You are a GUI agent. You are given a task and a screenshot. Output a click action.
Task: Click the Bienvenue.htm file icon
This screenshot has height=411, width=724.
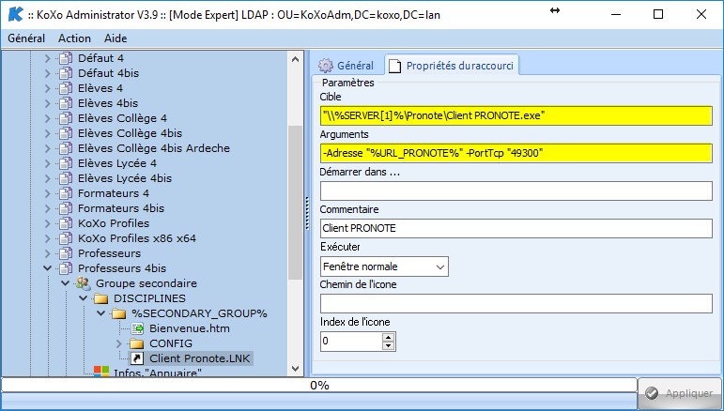pyautogui.click(x=137, y=328)
